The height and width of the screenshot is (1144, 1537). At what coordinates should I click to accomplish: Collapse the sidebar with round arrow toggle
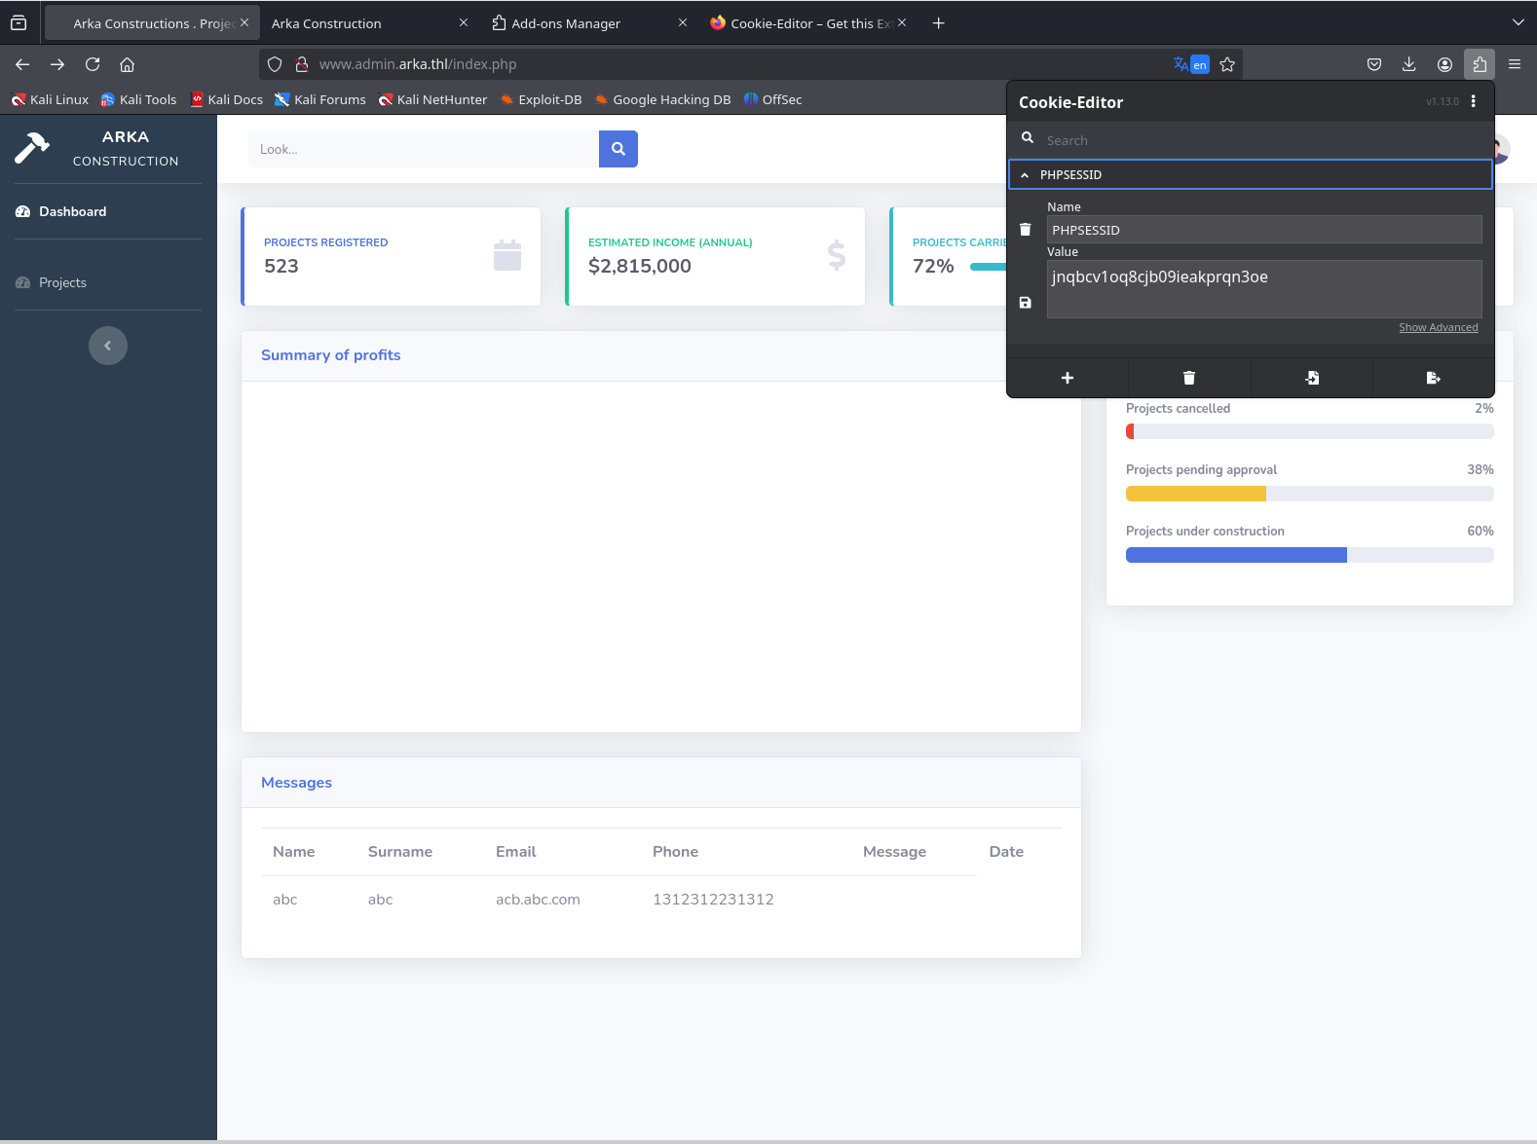coord(108,346)
